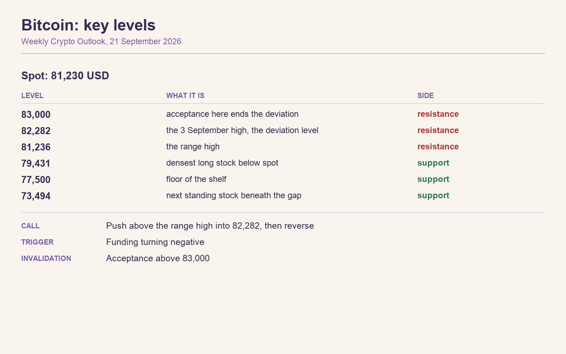This screenshot has width=566, height=354.
Task: Click the CALL label
Action: (30, 226)
